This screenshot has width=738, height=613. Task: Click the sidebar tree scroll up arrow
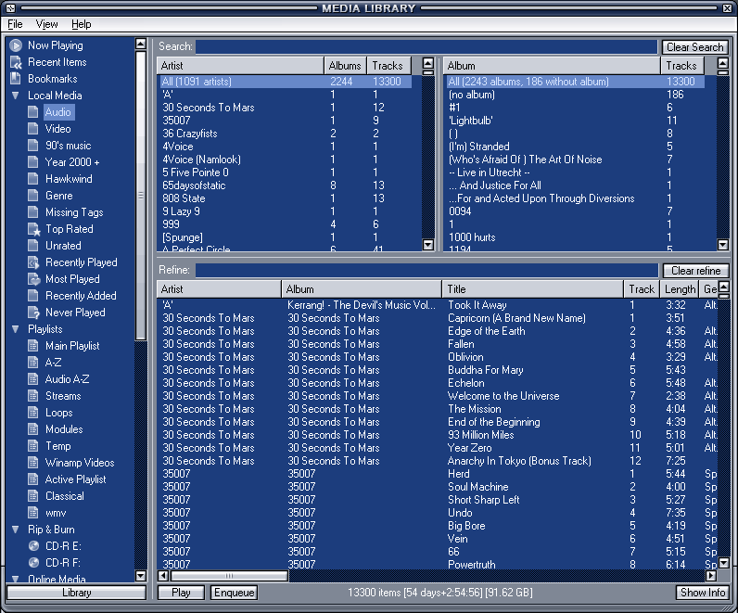tap(140, 44)
